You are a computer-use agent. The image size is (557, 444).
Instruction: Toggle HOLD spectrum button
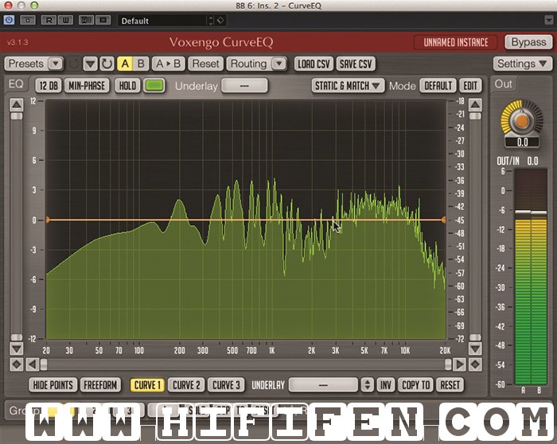127,86
